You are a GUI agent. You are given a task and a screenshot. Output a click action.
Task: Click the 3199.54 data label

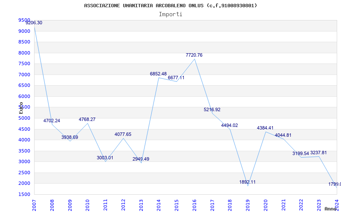pyautogui.click(x=301, y=154)
